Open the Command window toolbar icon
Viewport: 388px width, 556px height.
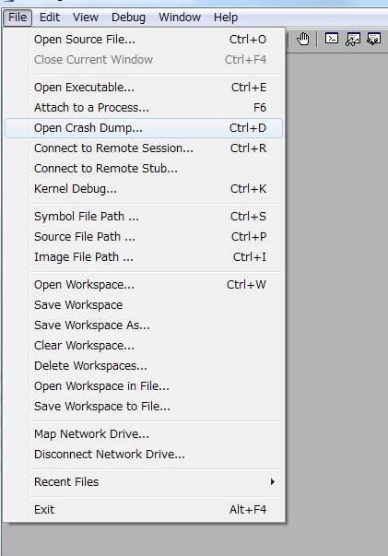(332, 39)
